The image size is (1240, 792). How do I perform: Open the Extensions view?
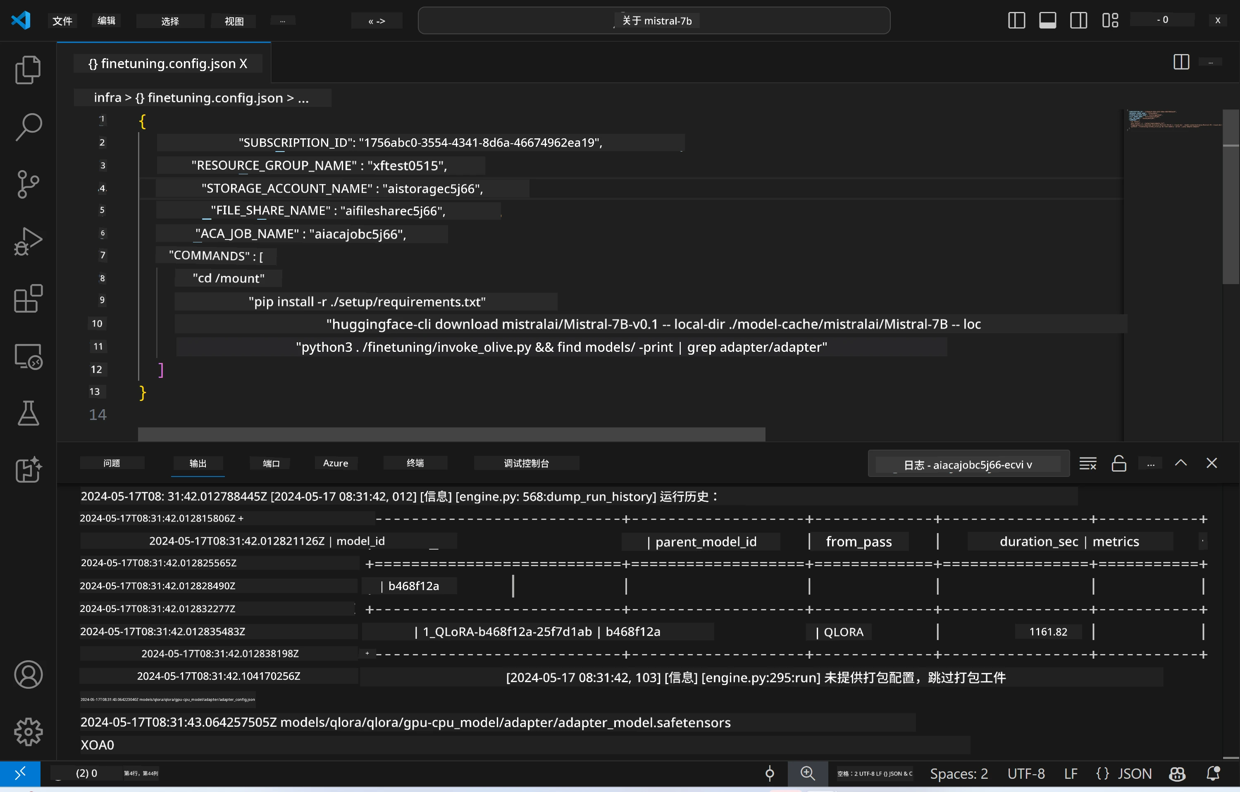(28, 298)
